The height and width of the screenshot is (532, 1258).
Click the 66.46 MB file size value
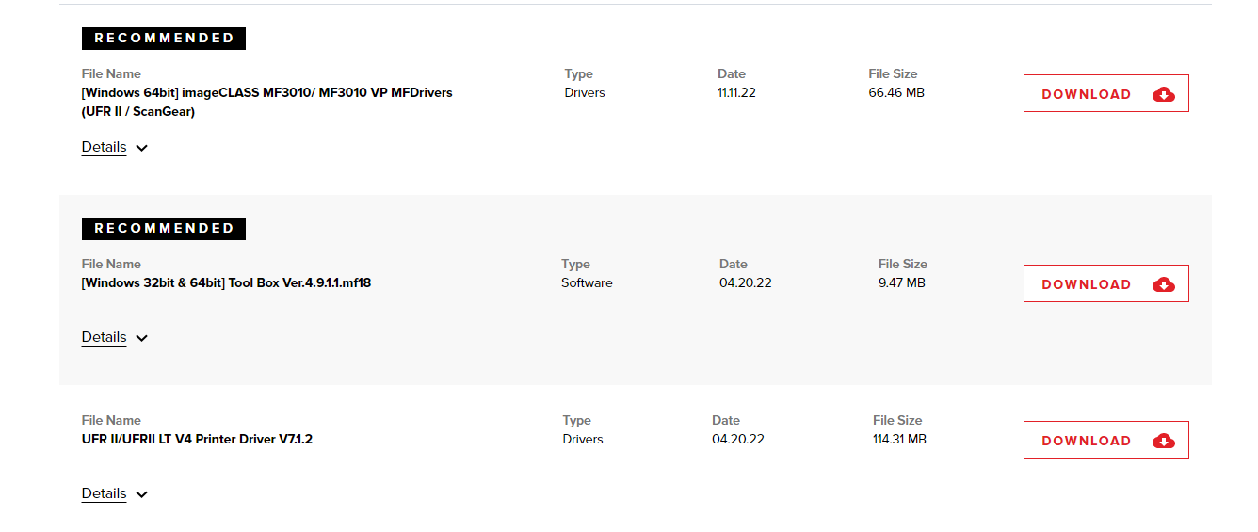click(x=896, y=92)
